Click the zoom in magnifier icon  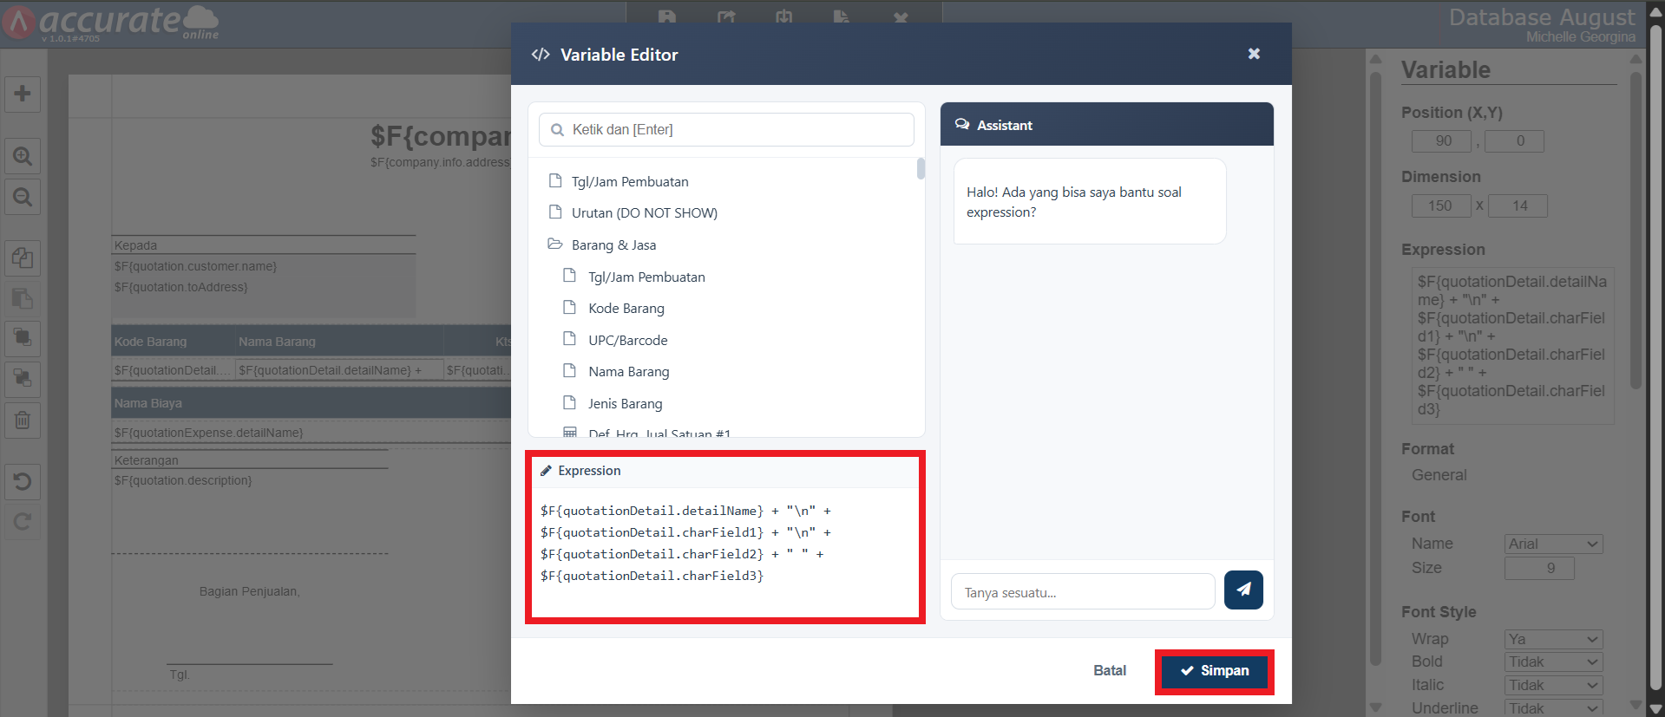[23, 157]
